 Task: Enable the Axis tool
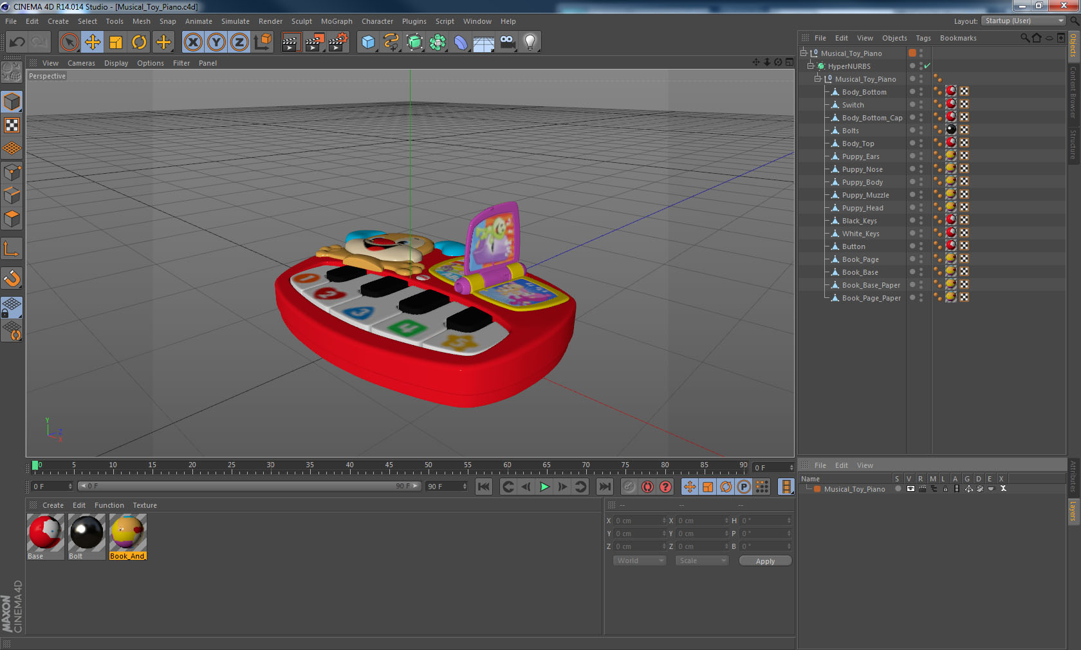click(12, 248)
